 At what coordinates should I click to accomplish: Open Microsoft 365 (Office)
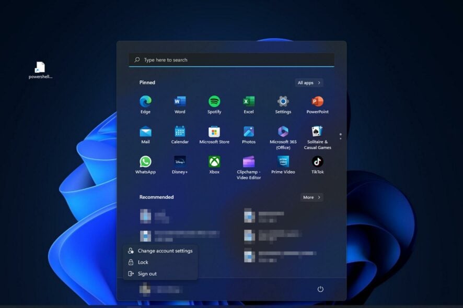(x=283, y=137)
